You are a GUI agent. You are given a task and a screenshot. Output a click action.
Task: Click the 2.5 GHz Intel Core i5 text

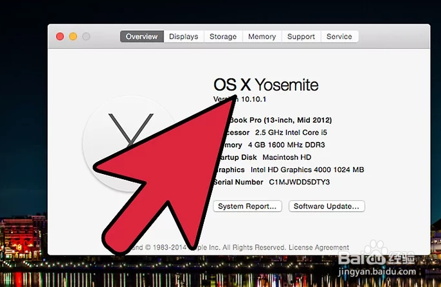[291, 132]
